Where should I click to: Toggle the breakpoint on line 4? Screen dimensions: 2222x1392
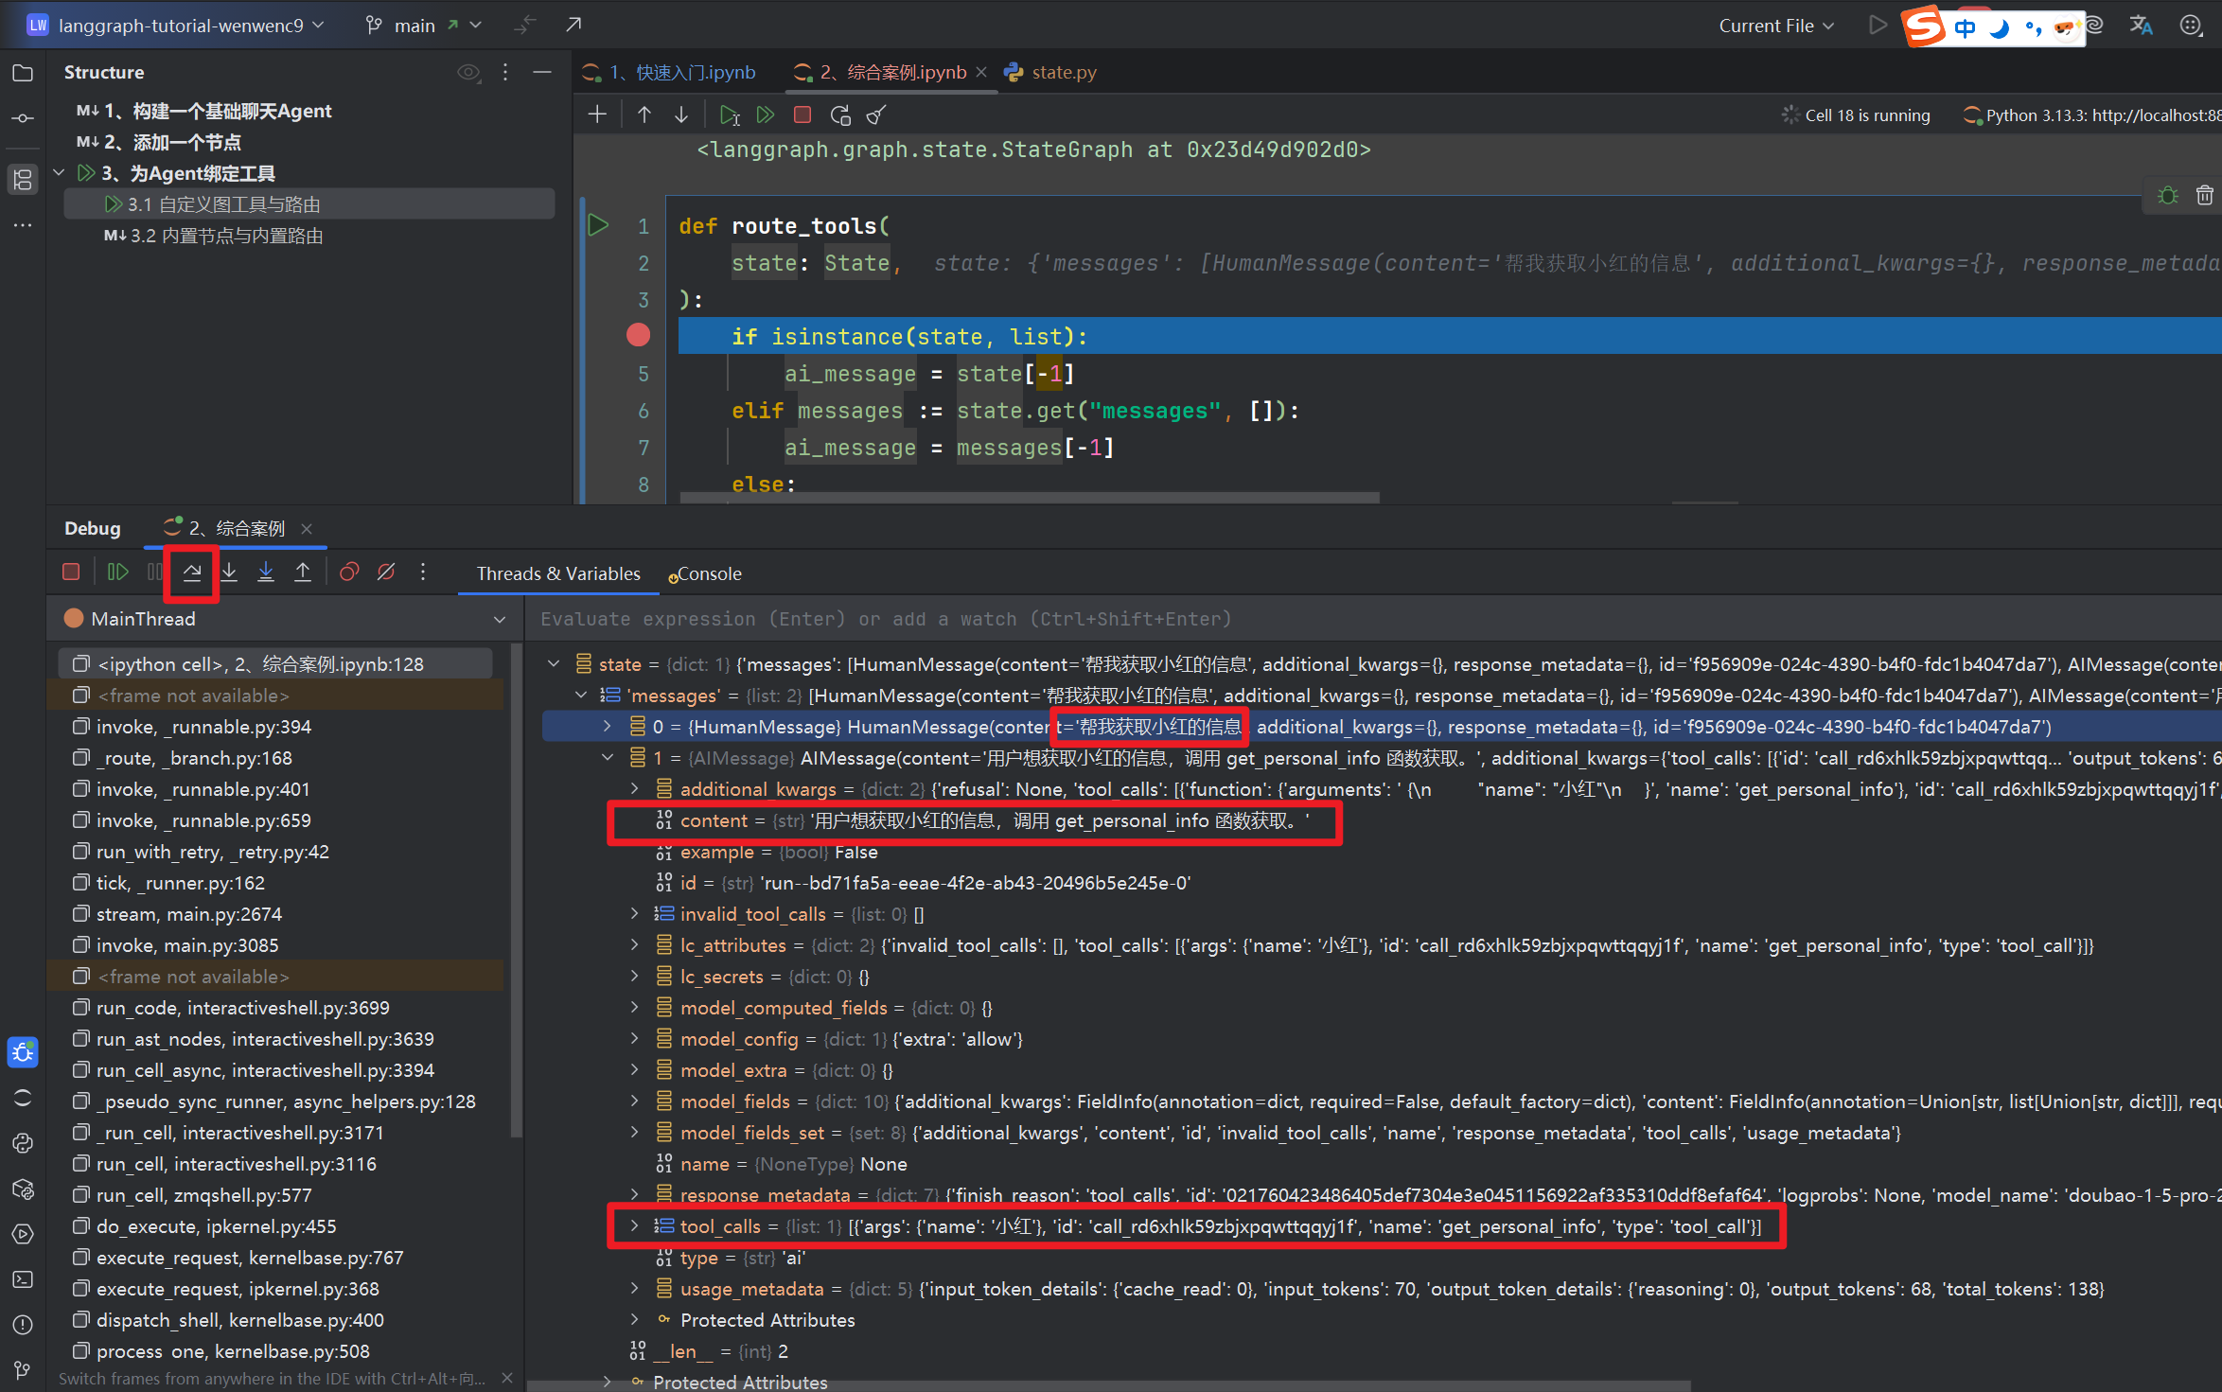pos(639,336)
